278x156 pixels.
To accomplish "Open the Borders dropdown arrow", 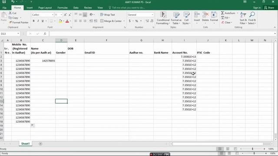I will [55, 21].
